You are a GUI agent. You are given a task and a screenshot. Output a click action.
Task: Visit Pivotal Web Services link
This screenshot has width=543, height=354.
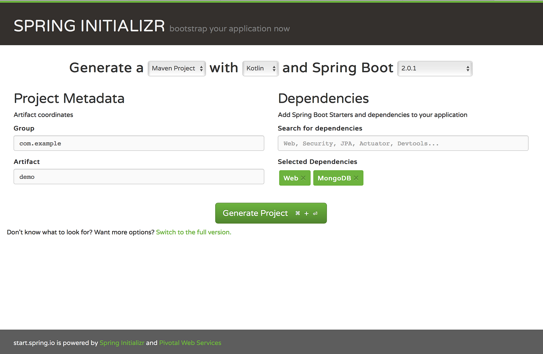(190, 343)
